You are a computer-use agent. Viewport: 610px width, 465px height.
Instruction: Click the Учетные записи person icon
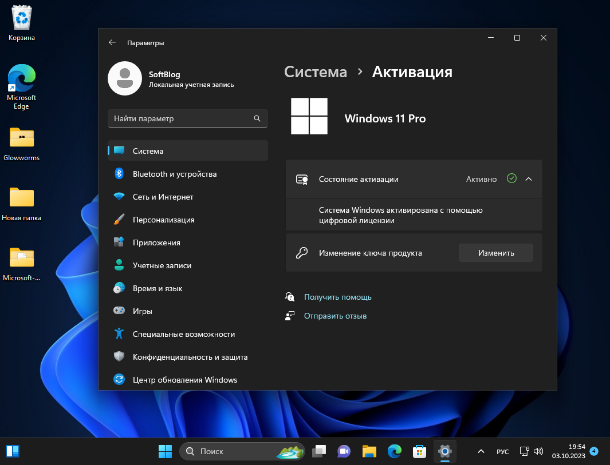119,265
